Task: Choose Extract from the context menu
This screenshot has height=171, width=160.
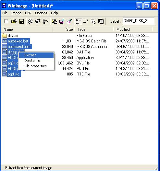Action: [36, 55]
